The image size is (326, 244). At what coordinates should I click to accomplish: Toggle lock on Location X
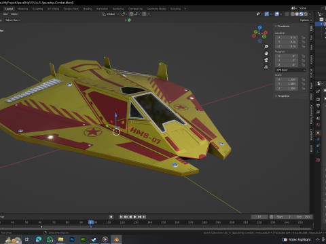(303, 37)
